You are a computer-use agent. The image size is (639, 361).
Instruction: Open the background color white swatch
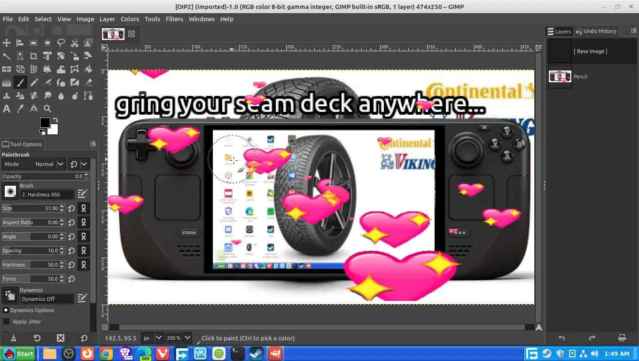[54, 130]
